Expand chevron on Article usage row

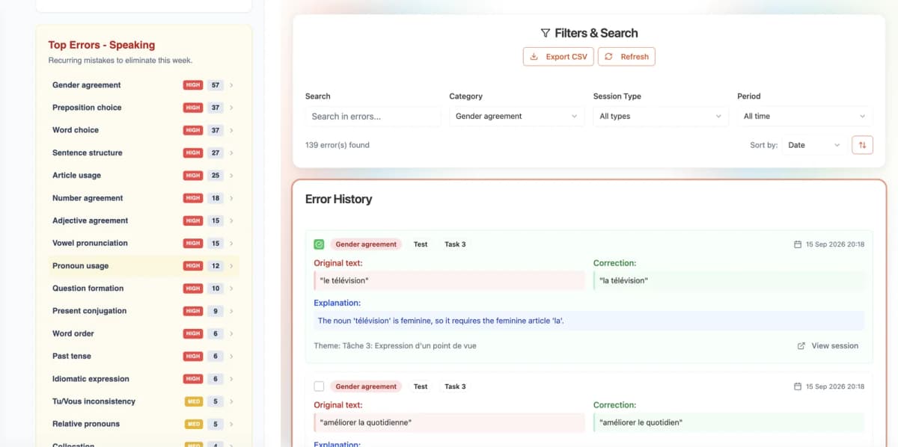(x=231, y=176)
